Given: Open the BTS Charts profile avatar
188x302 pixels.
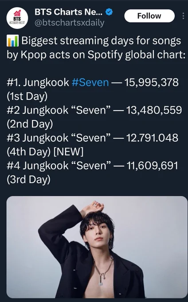Looking at the screenshot, I should [x=17, y=18].
